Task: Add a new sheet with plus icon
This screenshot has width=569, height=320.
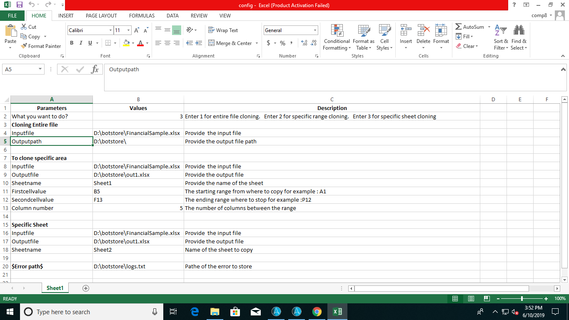Action: (86, 288)
